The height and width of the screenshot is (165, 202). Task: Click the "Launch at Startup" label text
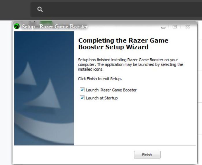click(x=102, y=98)
